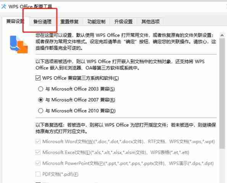Toggle Microsoft Excel文档 association checkbox
This screenshot has height=183, width=227.
pyautogui.click(x=38, y=152)
